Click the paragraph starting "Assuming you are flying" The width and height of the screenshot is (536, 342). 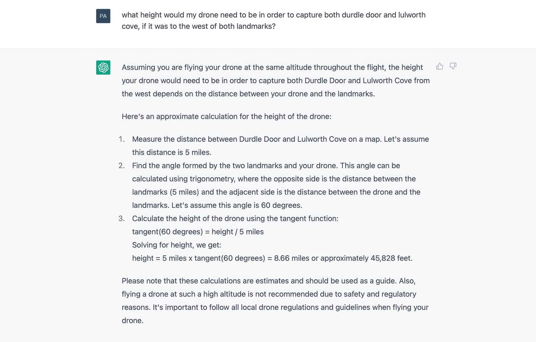click(276, 81)
